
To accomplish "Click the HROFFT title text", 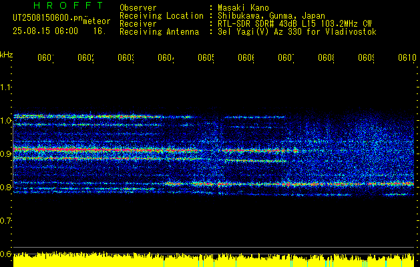I will pos(68,5).
